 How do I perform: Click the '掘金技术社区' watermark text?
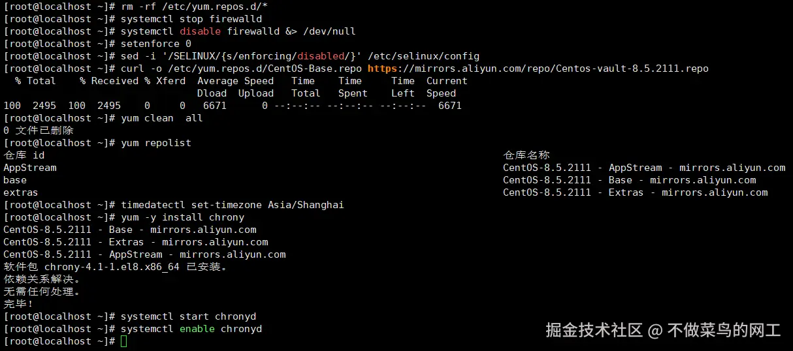click(594, 330)
